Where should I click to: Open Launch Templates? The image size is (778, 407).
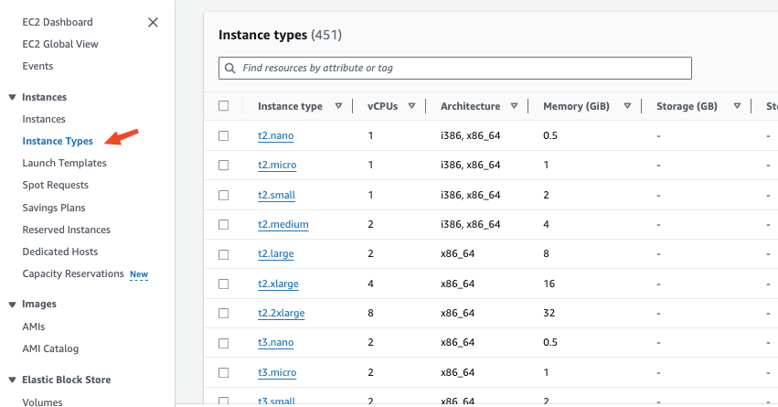coord(65,163)
